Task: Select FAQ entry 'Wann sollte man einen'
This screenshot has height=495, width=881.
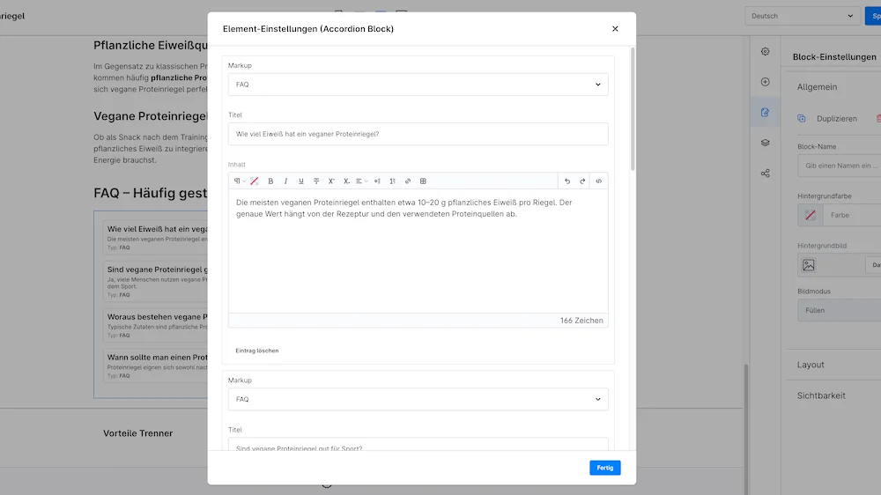Action: [x=155, y=366]
